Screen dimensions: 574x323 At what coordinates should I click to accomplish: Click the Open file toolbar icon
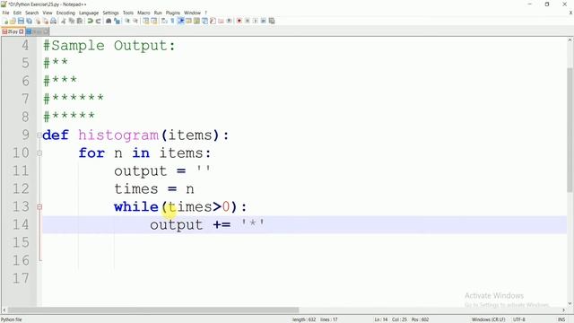(x=13, y=21)
